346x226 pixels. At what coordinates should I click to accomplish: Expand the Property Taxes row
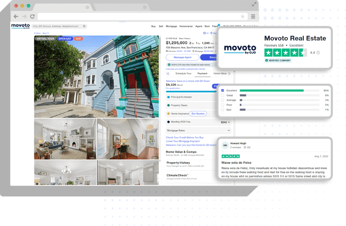pyautogui.click(x=192, y=105)
